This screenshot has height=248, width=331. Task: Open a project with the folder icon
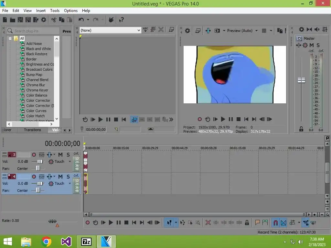(x=13, y=20)
